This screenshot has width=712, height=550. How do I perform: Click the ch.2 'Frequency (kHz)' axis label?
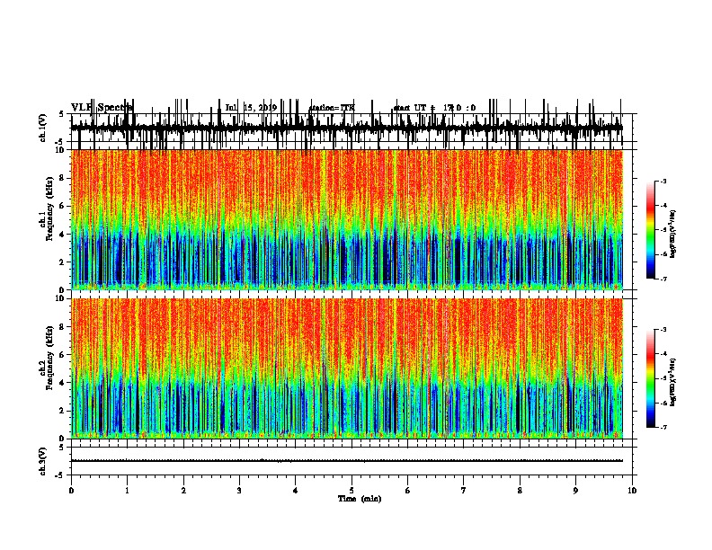(50, 358)
